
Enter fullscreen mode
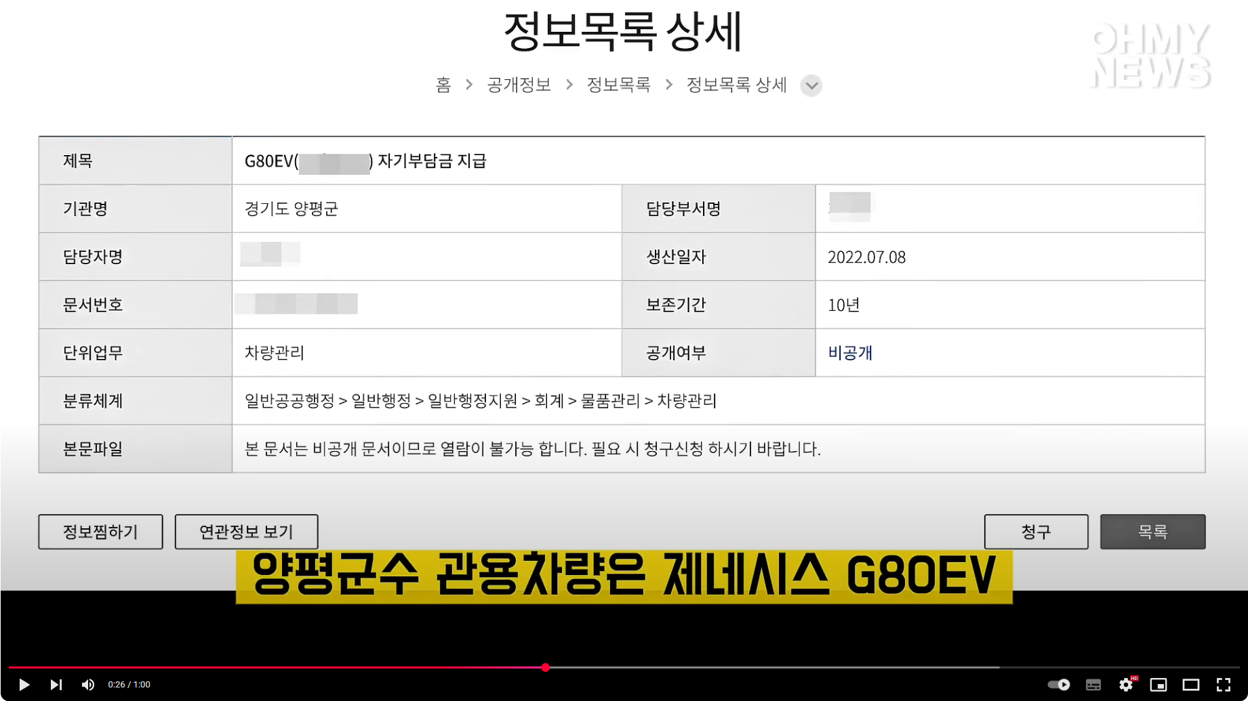1222,684
